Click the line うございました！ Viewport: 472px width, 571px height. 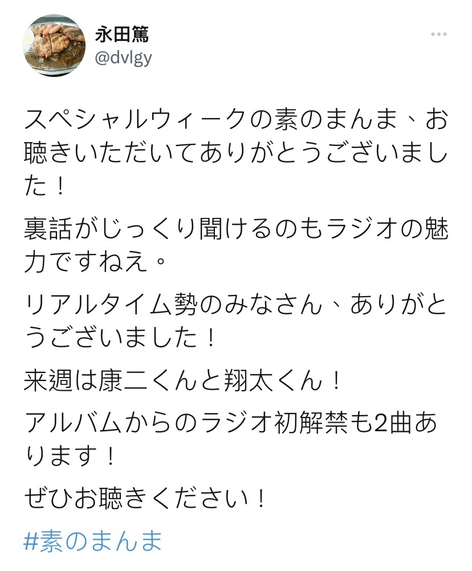coord(120,338)
